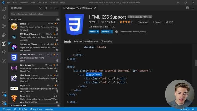Open extension settings gear beside Uninstall

[x=117, y=31]
